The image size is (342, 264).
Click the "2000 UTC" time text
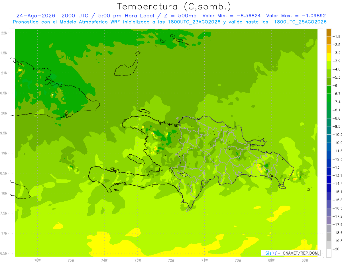tap(75, 16)
